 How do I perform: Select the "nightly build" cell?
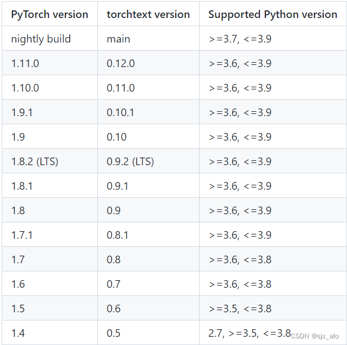point(41,39)
